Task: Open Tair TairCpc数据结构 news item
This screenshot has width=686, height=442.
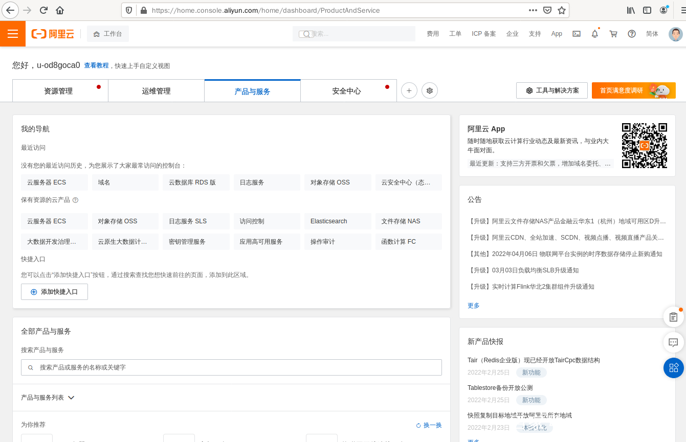Action: click(534, 360)
